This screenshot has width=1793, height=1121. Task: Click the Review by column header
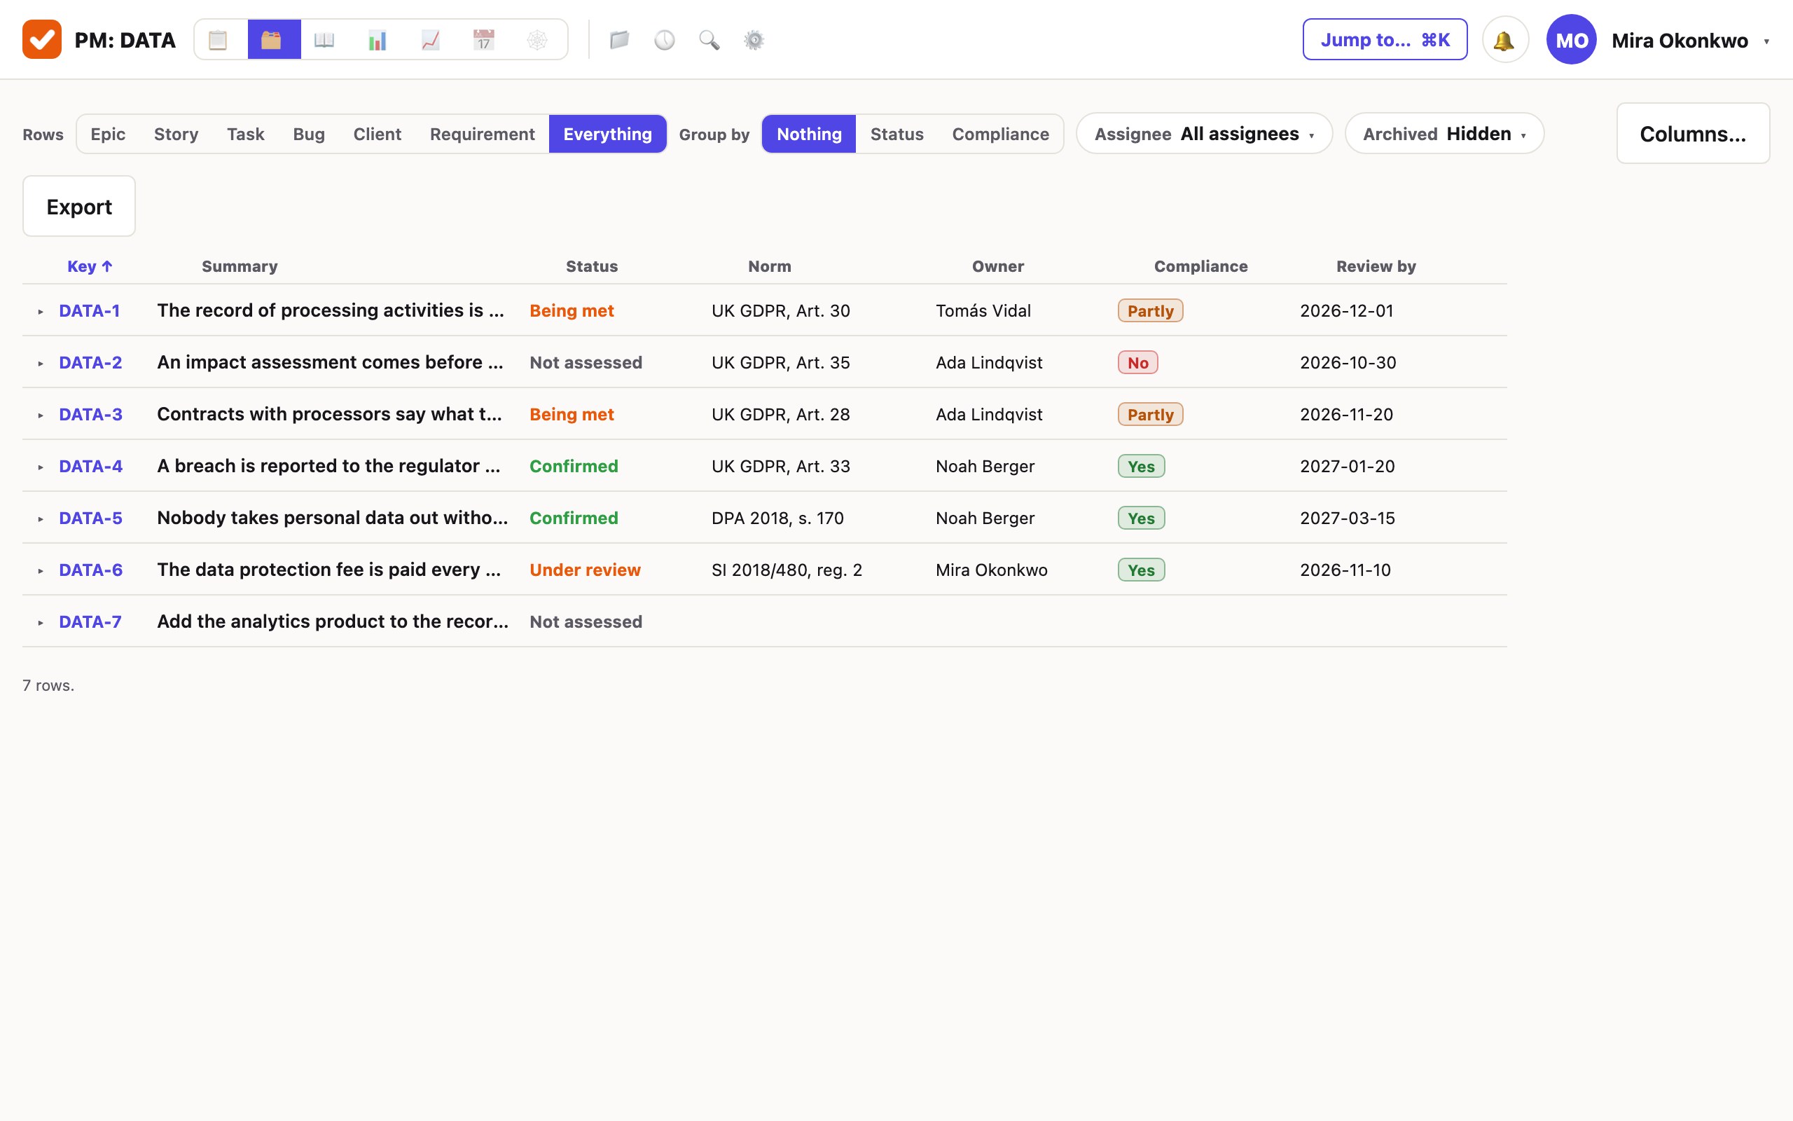point(1376,266)
